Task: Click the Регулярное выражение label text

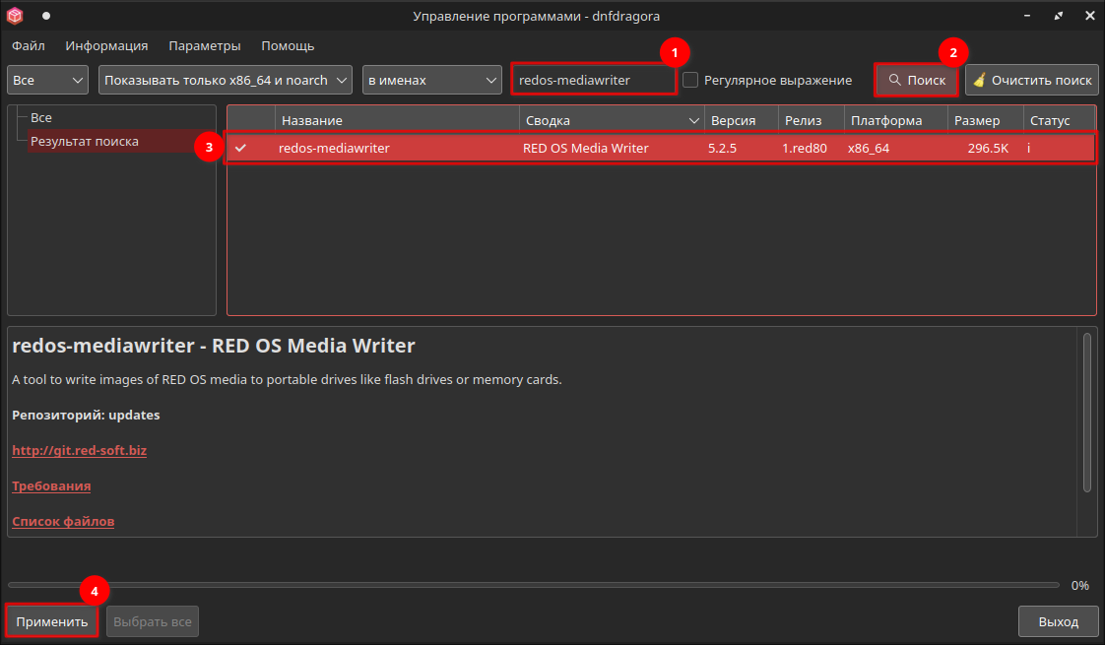Action: point(778,81)
